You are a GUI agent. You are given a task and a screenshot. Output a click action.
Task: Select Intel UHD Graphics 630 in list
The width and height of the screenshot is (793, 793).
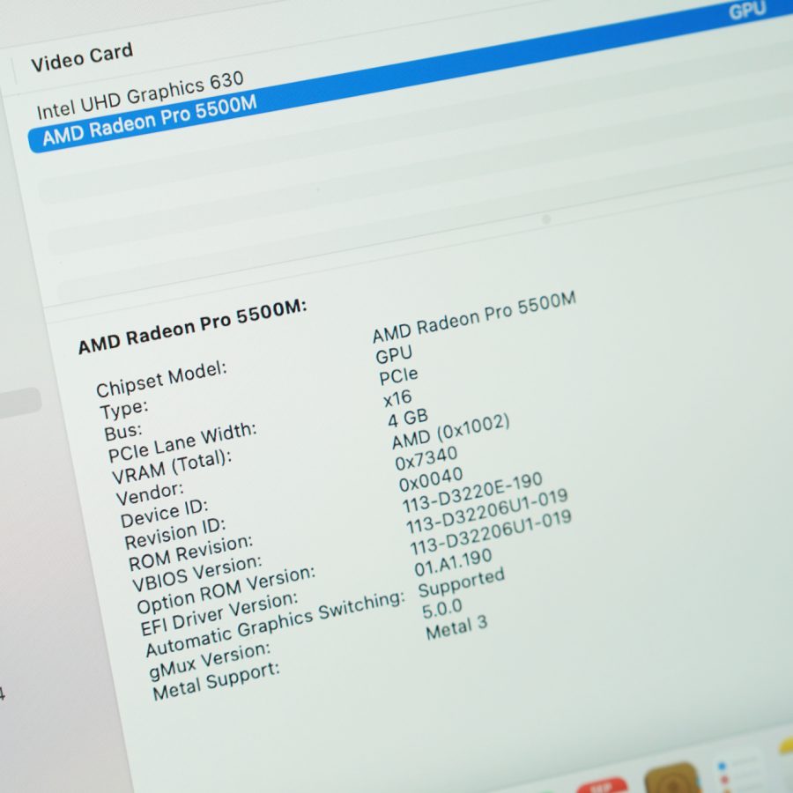pos(140,94)
